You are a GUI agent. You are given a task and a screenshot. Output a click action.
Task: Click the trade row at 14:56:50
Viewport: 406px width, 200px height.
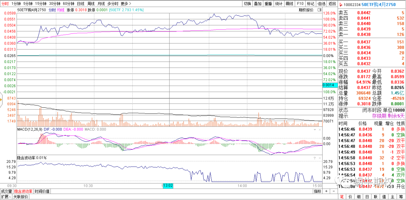point(372,158)
